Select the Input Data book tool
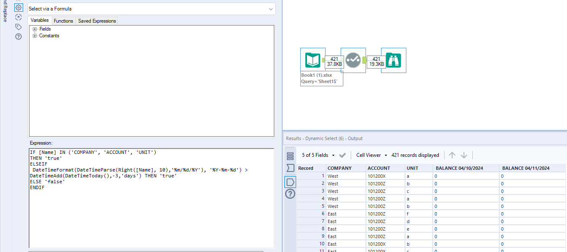 pyautogui.click(x=313, y=60)
